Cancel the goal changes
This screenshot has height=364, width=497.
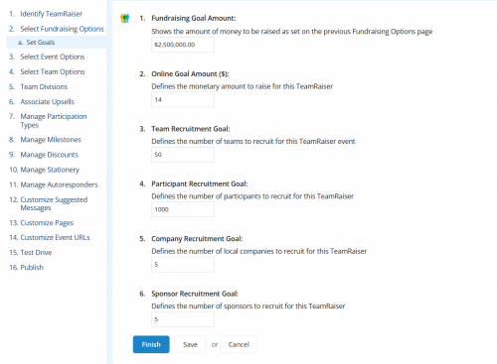tap(239, 344)
